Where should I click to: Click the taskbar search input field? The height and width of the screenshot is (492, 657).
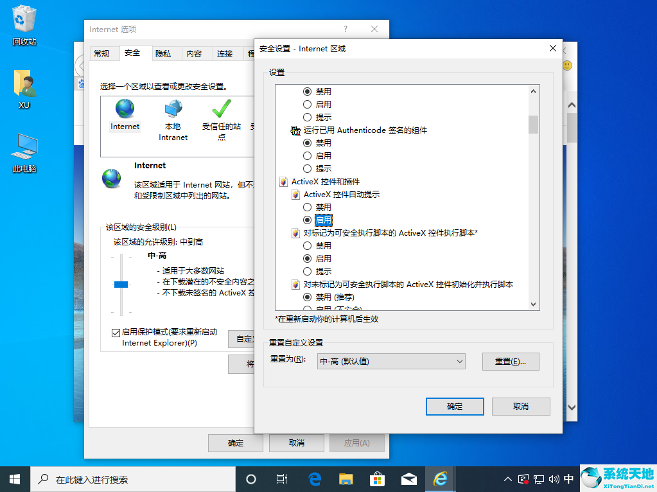pyautogui.click(x=128, y=479)
